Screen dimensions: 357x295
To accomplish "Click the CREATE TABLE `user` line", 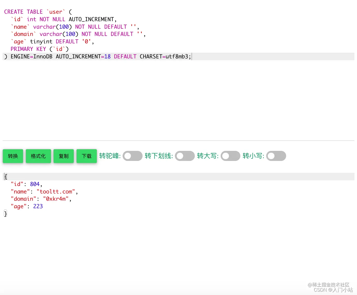I will click(x=38, y=12).
